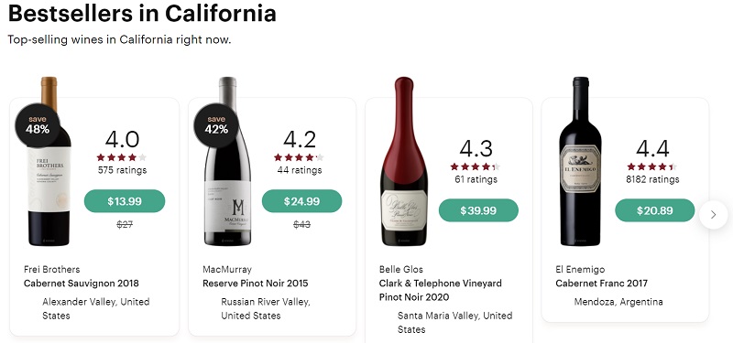Click the Mendoza, Argentina region link
This screenshot has width=733, height=343.
618,302
